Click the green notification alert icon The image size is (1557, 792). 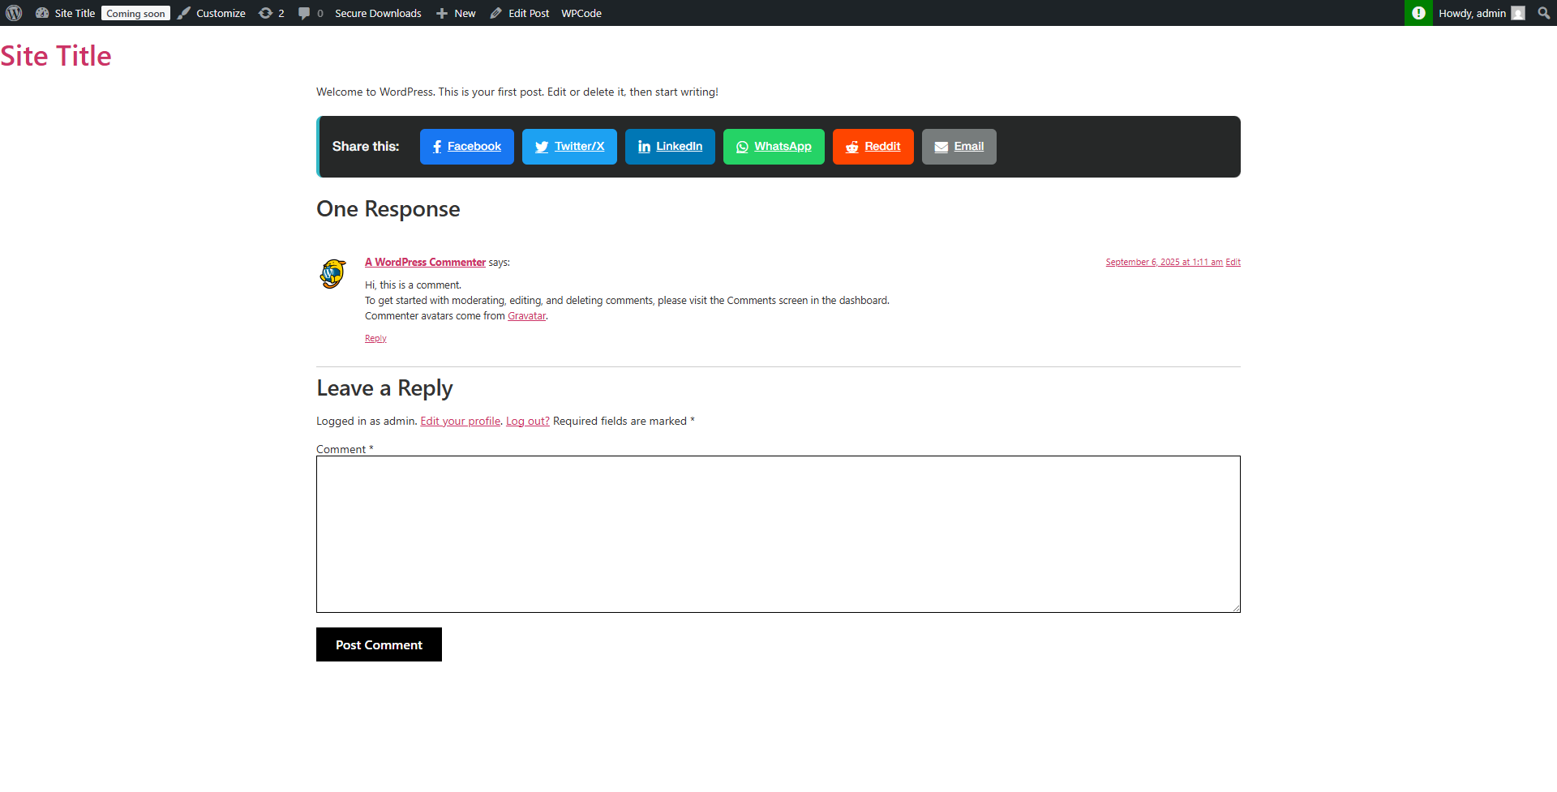pos(1418,13)
